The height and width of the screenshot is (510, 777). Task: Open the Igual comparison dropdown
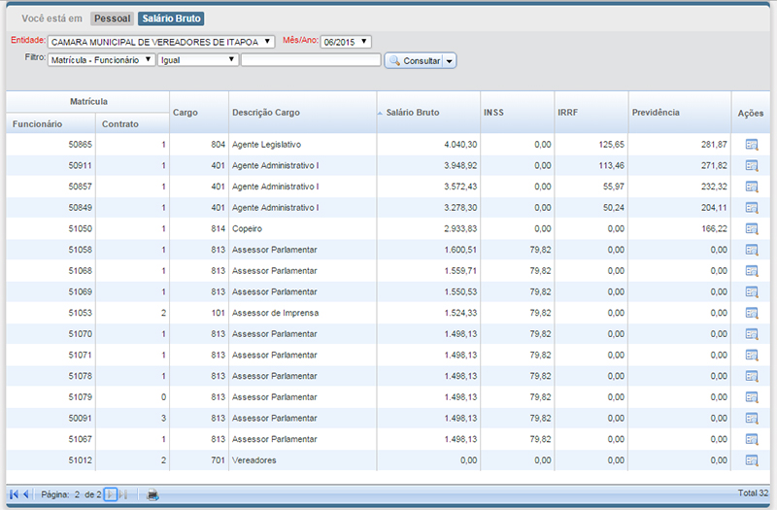click(198, 60)
